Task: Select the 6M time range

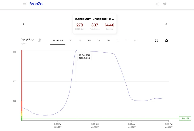Action: click(108, 40)
